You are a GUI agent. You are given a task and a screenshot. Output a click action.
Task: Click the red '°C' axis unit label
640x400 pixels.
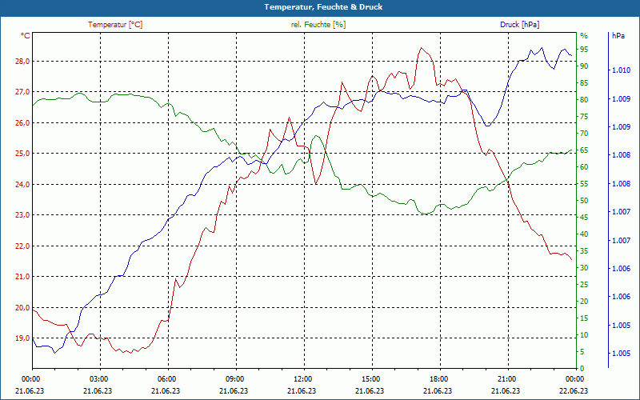(26, 36)
